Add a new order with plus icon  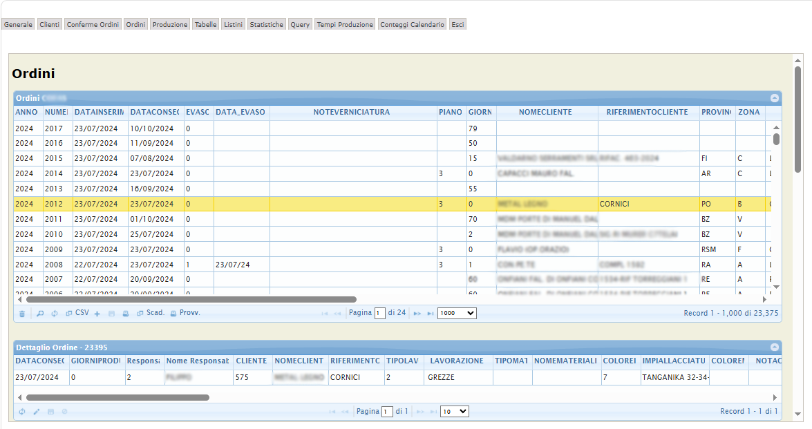[x=97, y=314]
